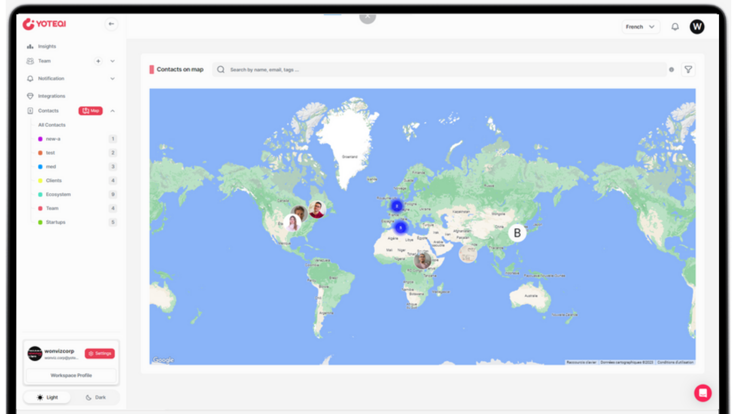Open the French language dropdown
The height and width of the screenshot is (414, 737).
click(641, 27)
